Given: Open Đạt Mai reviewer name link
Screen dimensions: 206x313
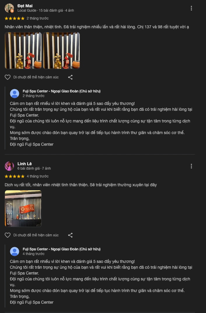Looking at the screenshot, I should 25,6.
